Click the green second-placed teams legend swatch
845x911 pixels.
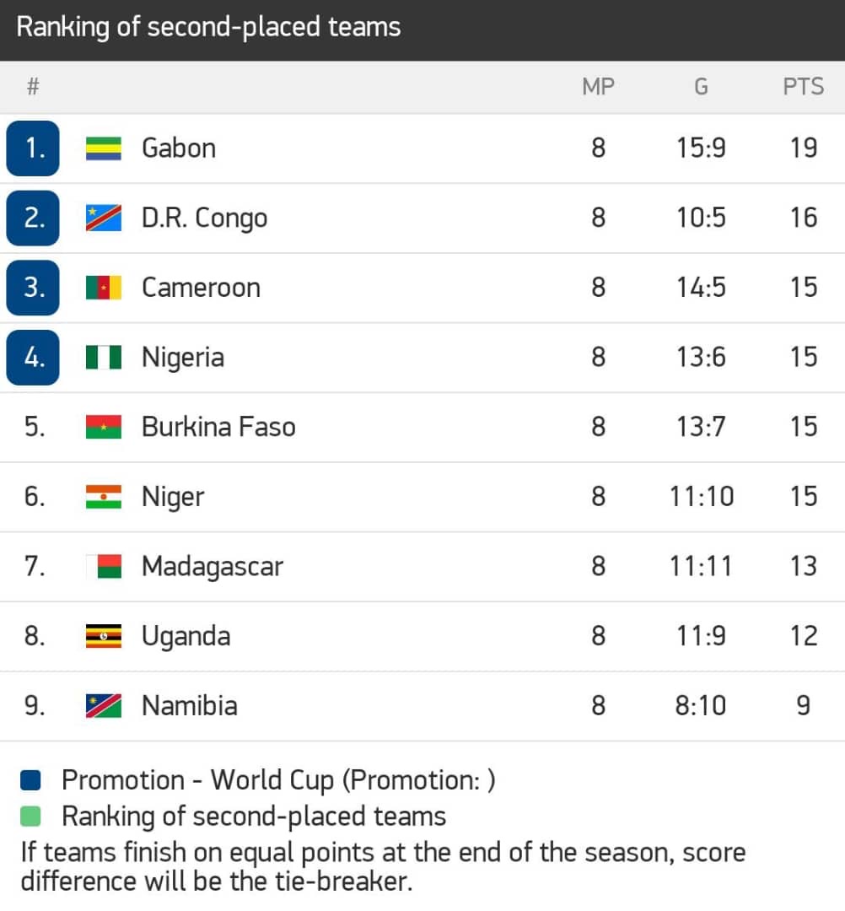30,817
